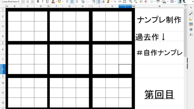Open the sidebar Functions f(x) panel
194x109 pixels.
191,35
